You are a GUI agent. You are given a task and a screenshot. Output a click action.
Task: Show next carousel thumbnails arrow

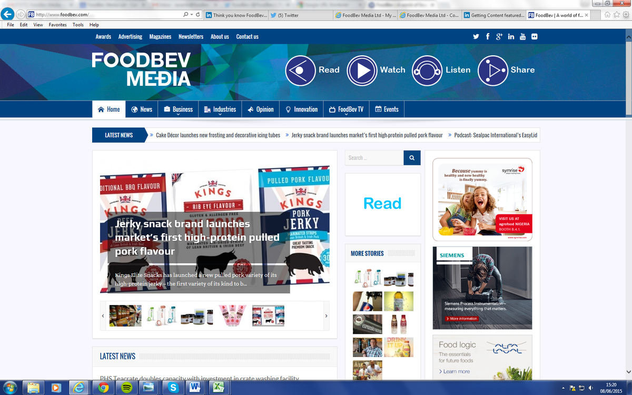pos(326,315)
